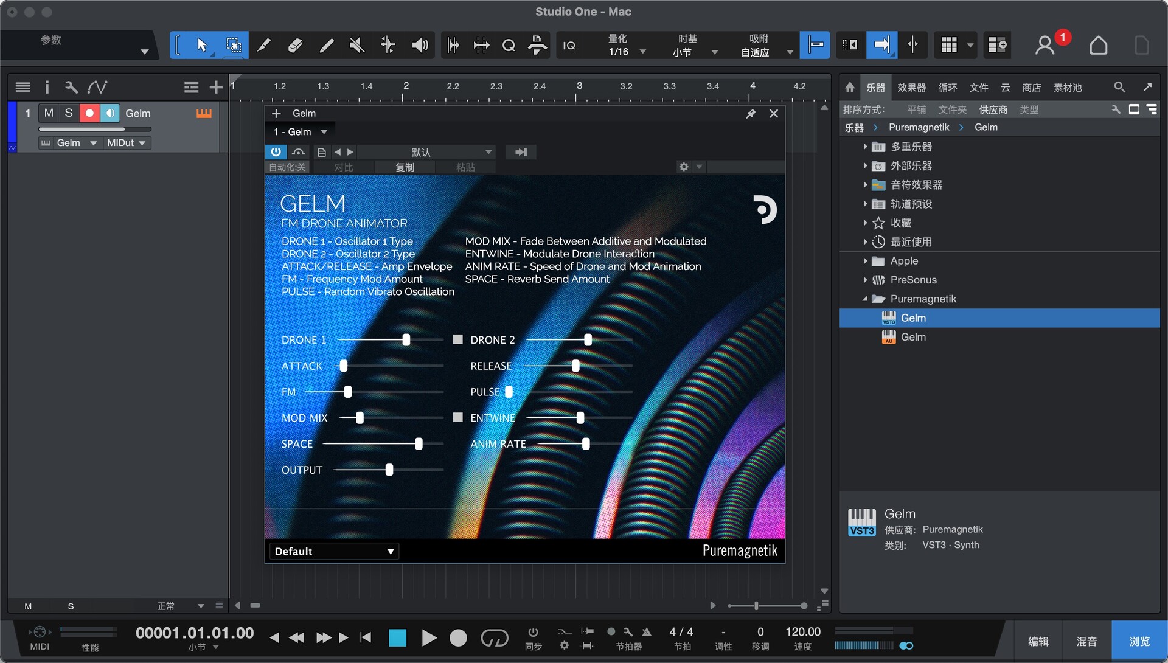The image size is (1168, 663).
Task: Toggle record arm on Gelm track
Action: point(89,113)
